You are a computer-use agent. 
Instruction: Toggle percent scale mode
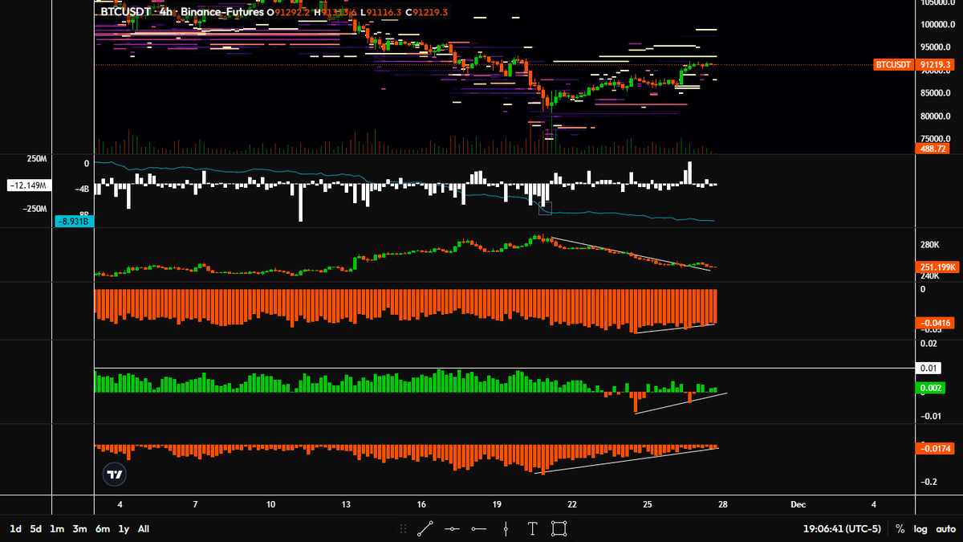[900, 529]
